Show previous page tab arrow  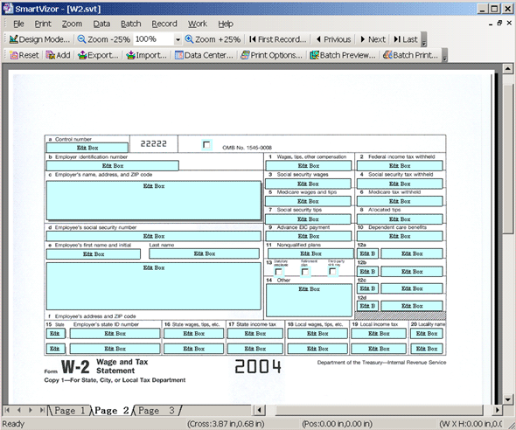19,410
